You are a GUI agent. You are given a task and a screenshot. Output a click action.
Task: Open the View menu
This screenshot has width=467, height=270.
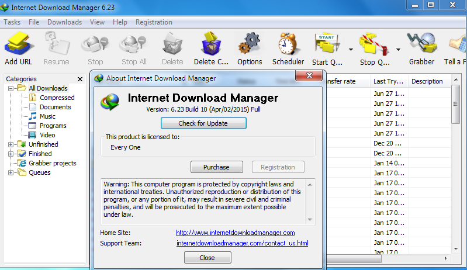[97, 22]
